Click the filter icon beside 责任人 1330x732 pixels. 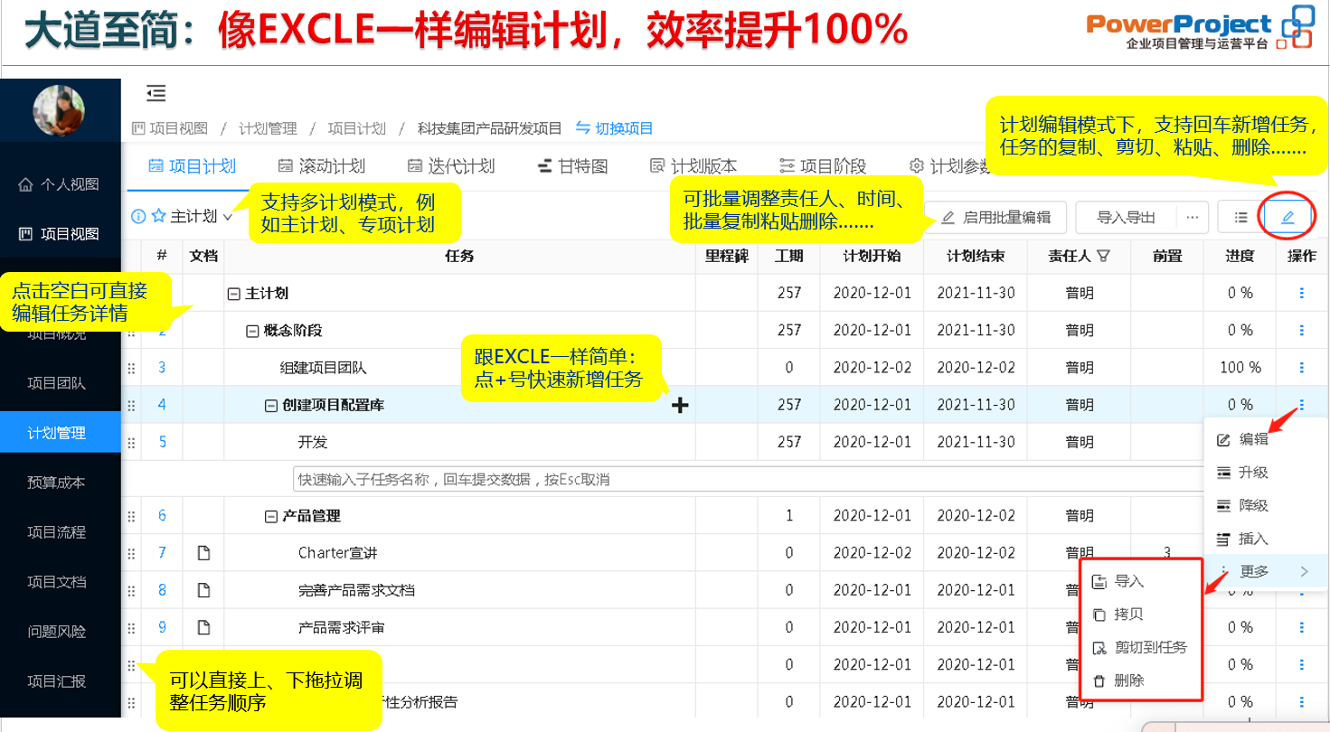click(x=1102, y=257)
